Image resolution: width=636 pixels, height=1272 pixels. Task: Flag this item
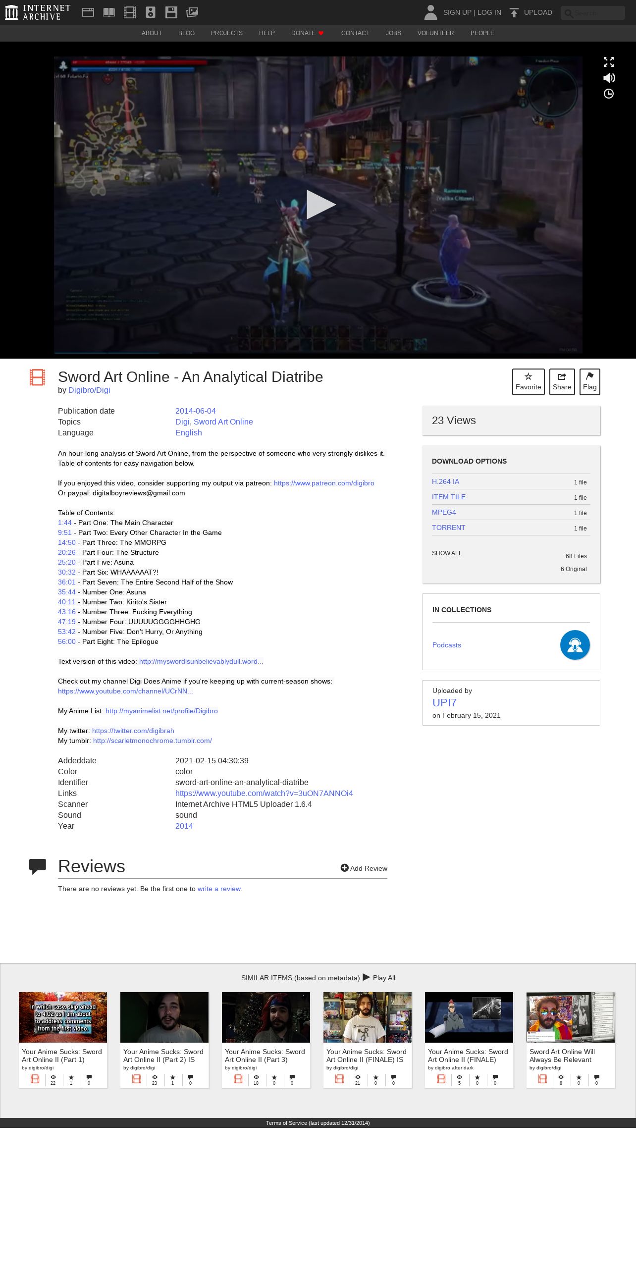pos(589,382)
